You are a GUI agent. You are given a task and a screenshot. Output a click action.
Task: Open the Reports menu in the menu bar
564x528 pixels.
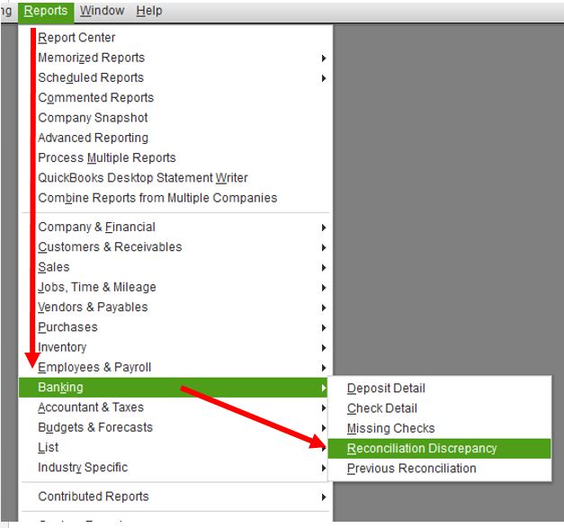(46, 11)
